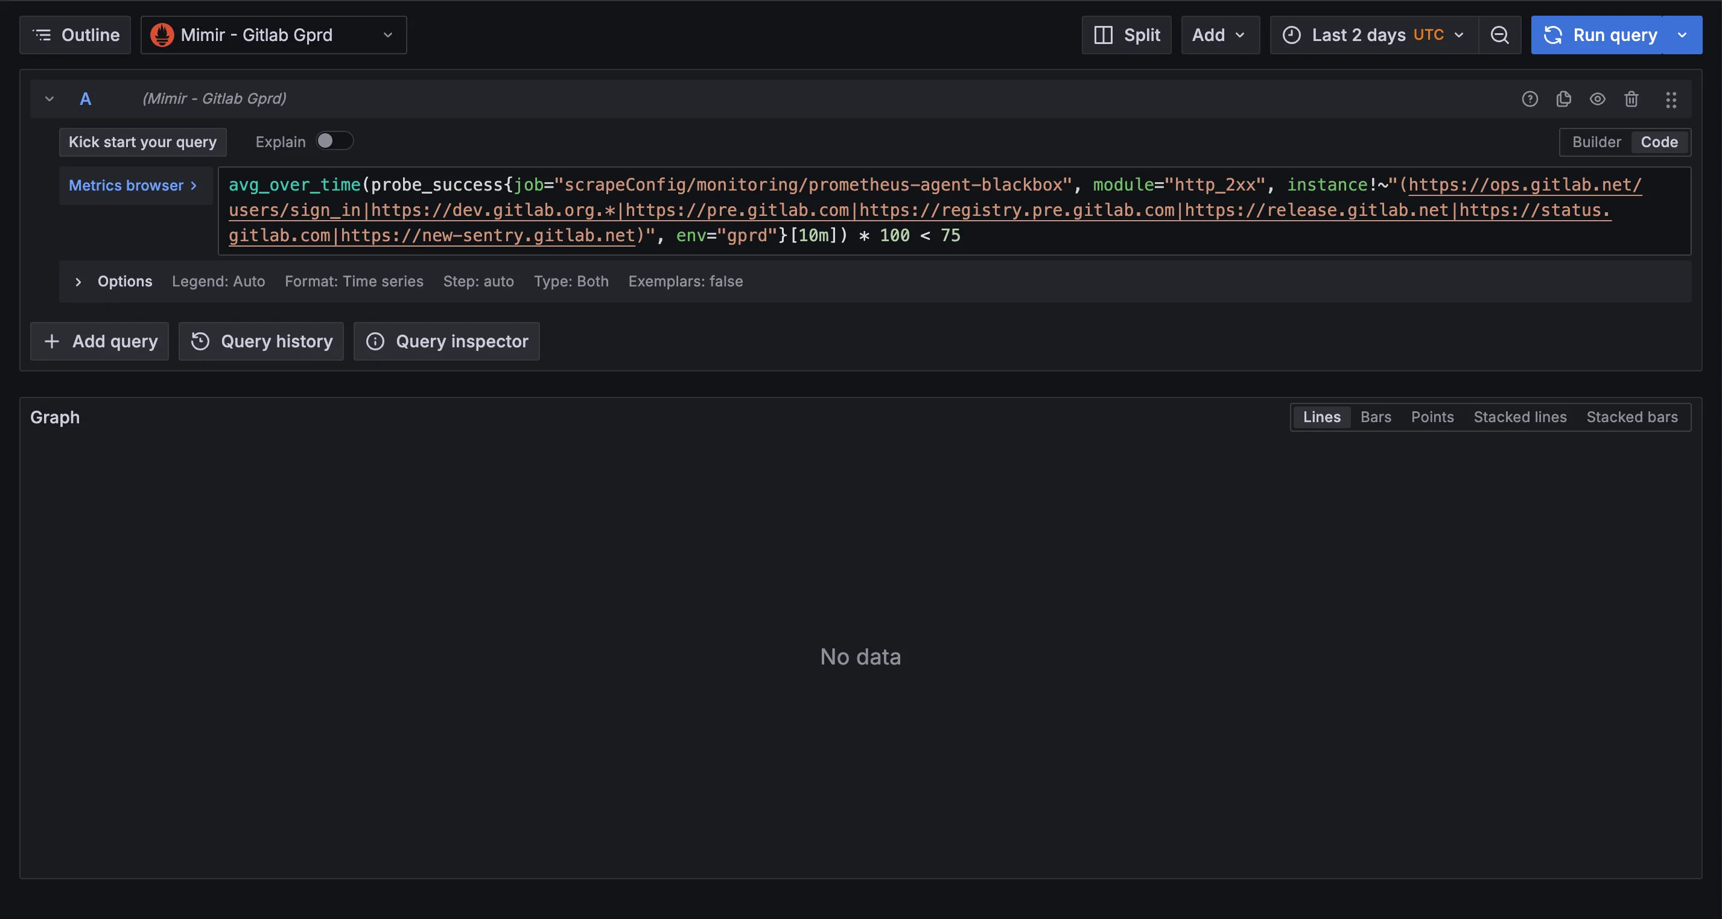Click the 'Exemplars: false' option summary

(686, 282)
